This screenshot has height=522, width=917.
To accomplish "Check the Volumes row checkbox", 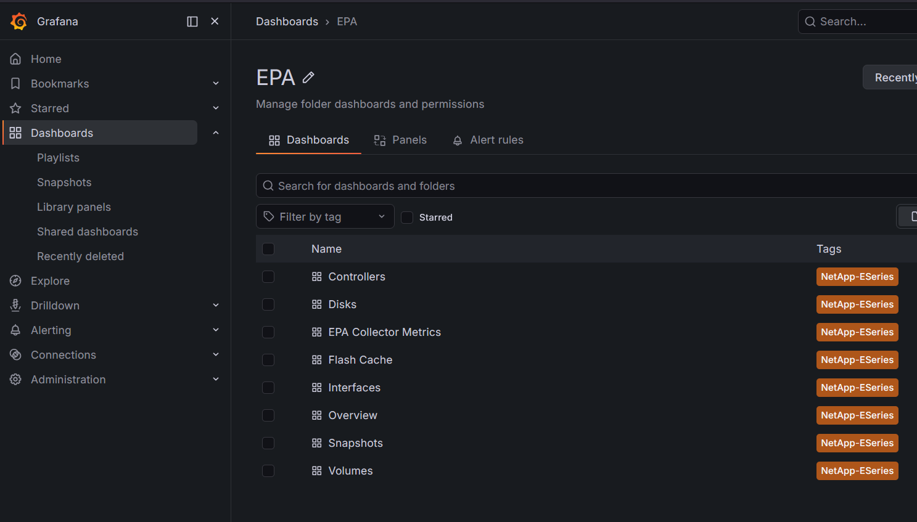I will tap(268, 471).
